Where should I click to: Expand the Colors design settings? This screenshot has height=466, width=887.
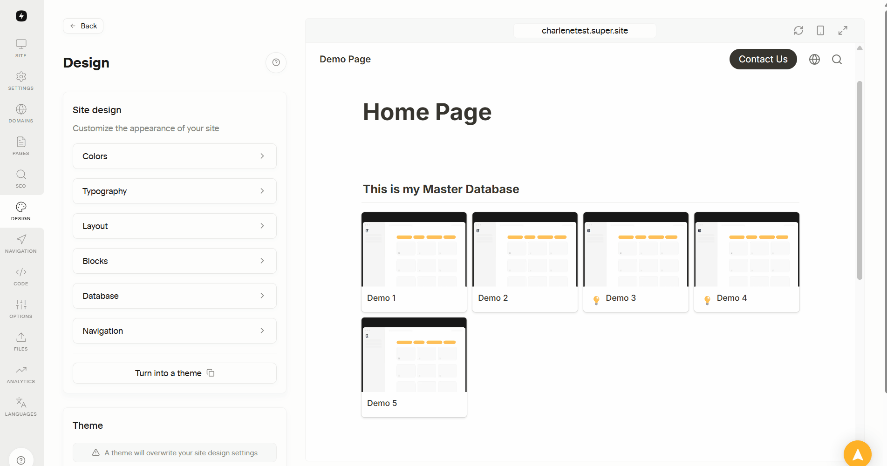pyautogui.click(x=175, y=156)
